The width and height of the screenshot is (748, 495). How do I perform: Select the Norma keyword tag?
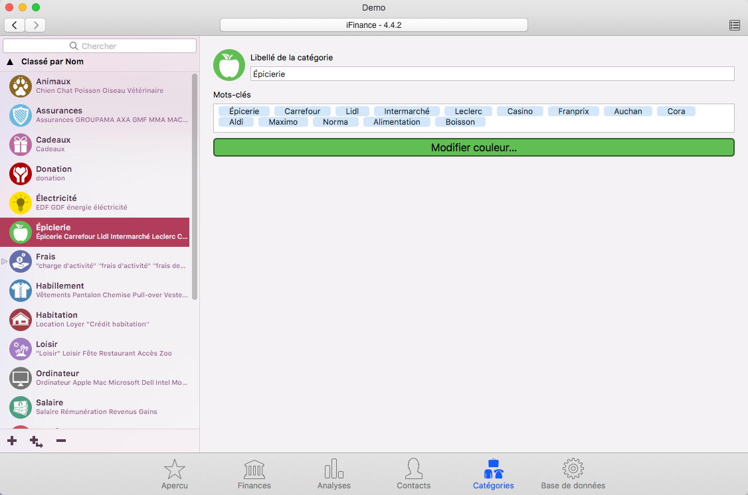(x=335, y=122)
